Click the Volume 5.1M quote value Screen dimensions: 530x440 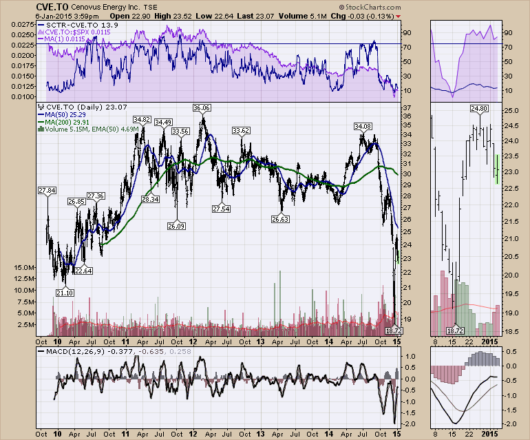[x=303, y=17]
